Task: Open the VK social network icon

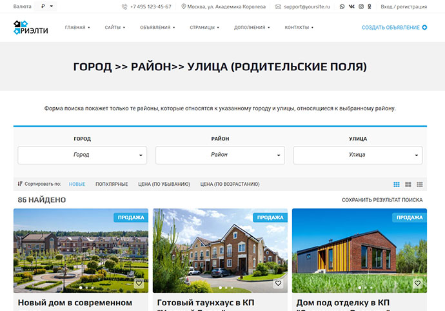Action: (351, 6)
